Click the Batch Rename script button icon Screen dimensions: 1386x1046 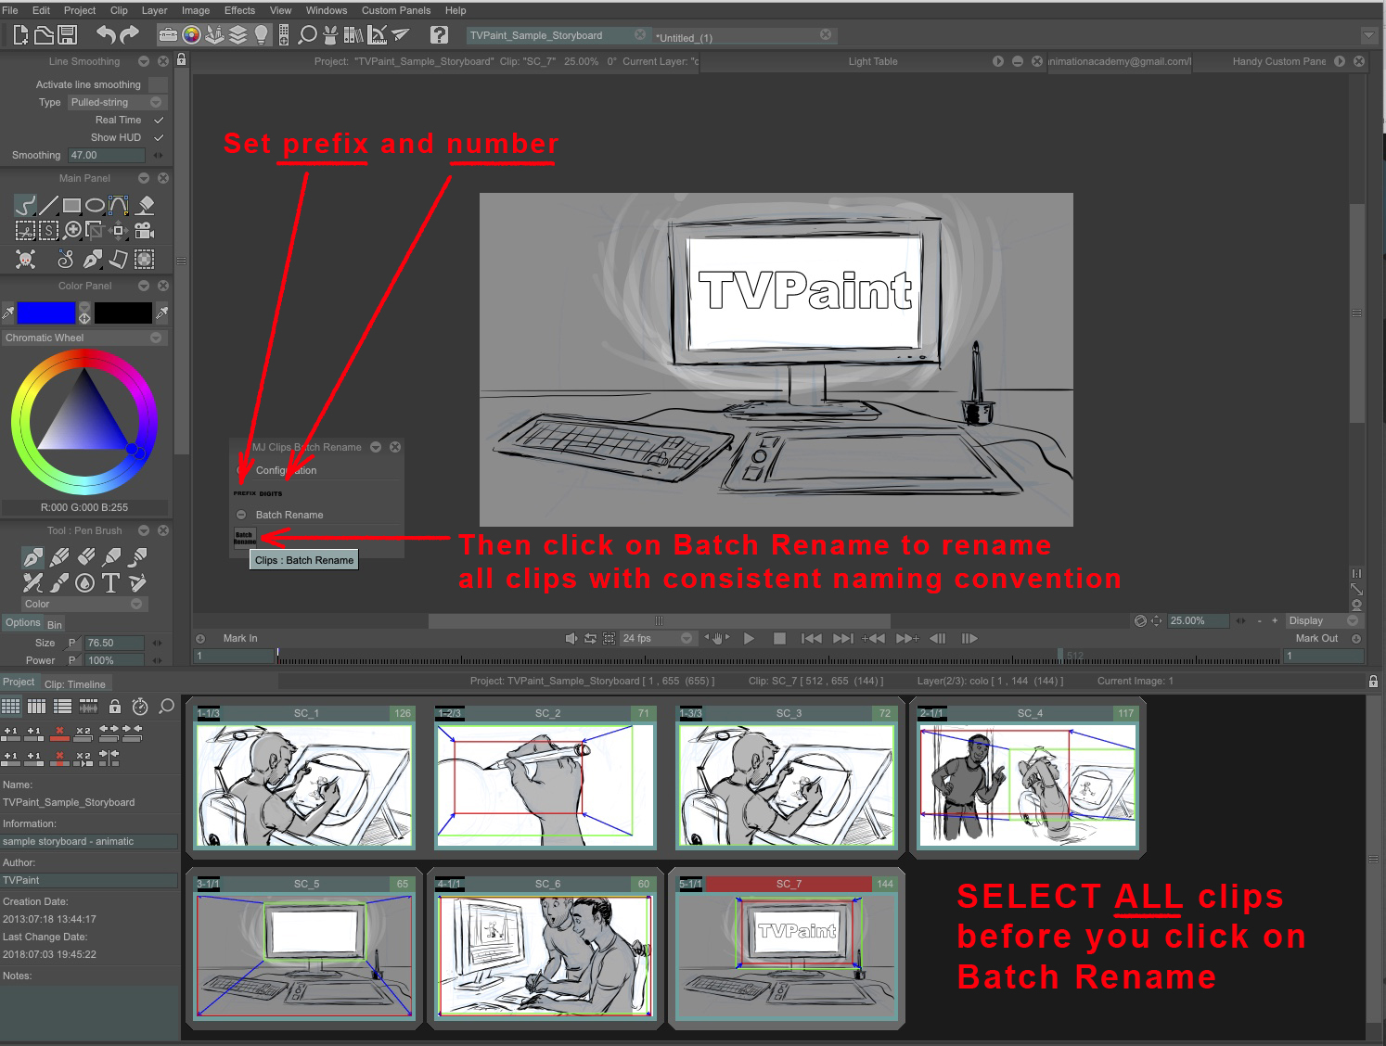click(x=244, y=538)
